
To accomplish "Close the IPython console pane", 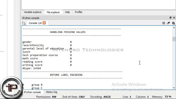I will click(x=174, y=18).
